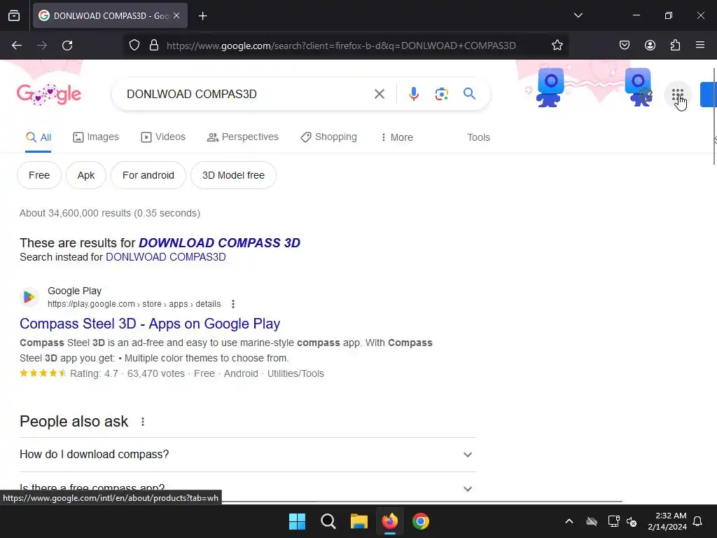Open the Windows Start menu
The height and width of the screenshot is (538, 717).
coord(297,521)
